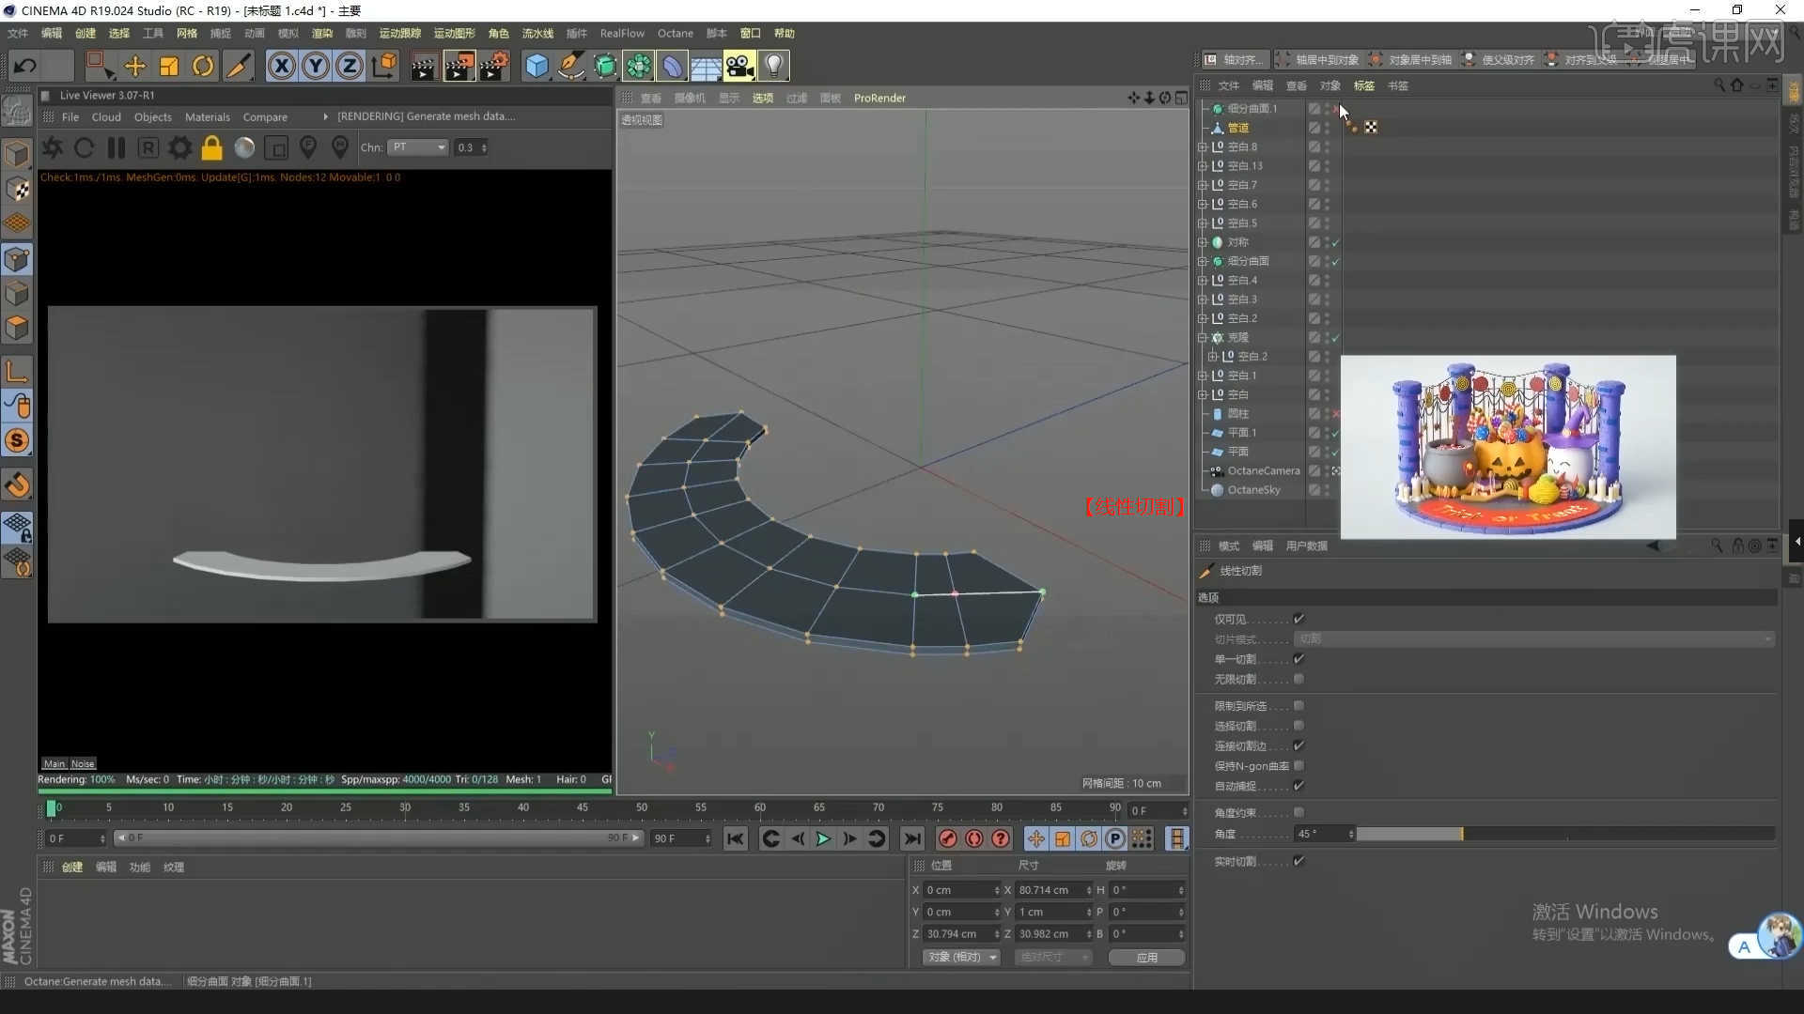Enable the 无限切割 checkbox
This screenshot has height=1014, width=1804.
1299,679
